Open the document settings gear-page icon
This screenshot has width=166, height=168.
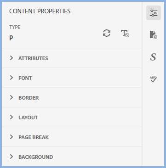(x=154, y=35)
